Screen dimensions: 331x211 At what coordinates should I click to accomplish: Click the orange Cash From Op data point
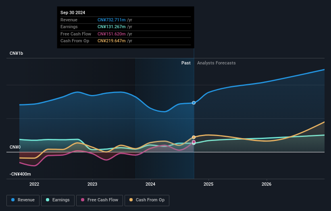pos(194,137)
